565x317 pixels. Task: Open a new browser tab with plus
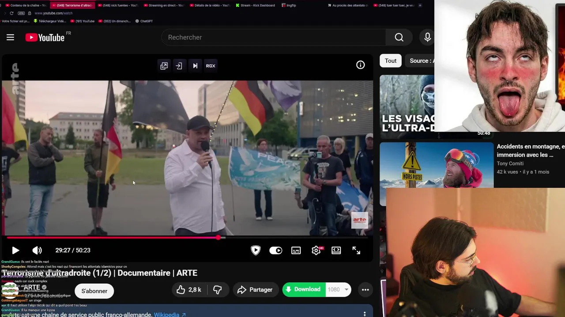(x=420, y=5)
